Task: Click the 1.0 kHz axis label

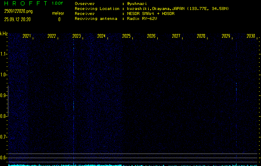Action: click(3, 75)
